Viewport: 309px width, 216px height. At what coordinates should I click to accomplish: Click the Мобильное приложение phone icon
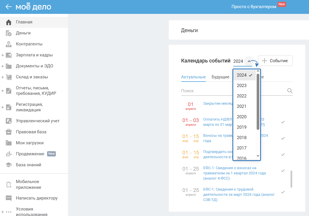(x=9, y=185)
